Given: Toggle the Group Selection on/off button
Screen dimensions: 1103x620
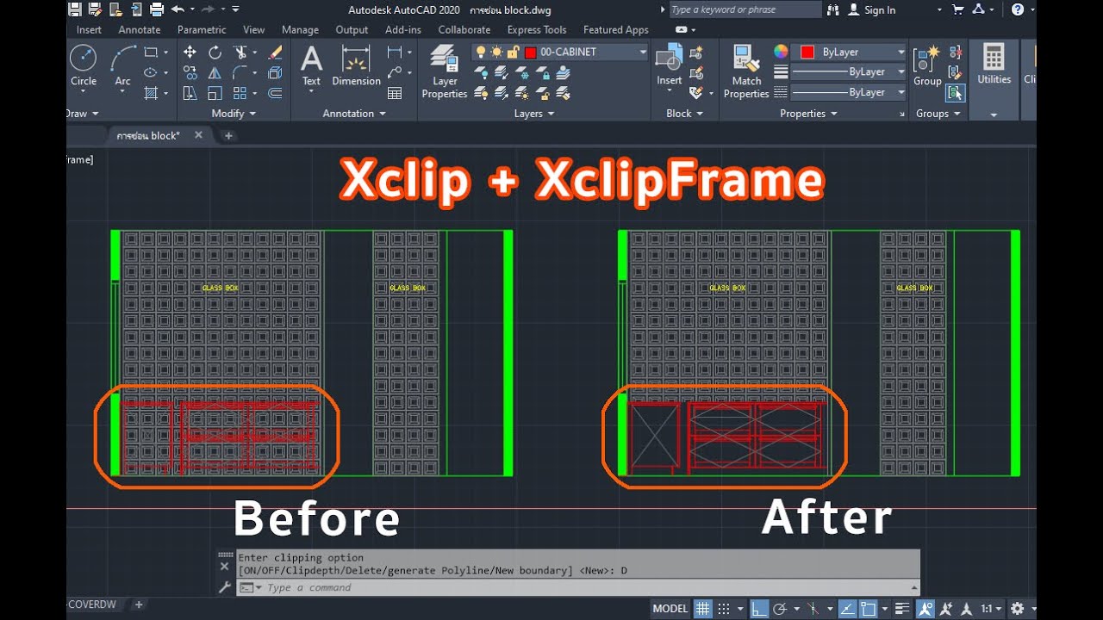Looking at the screenshot, I should 955,93.
